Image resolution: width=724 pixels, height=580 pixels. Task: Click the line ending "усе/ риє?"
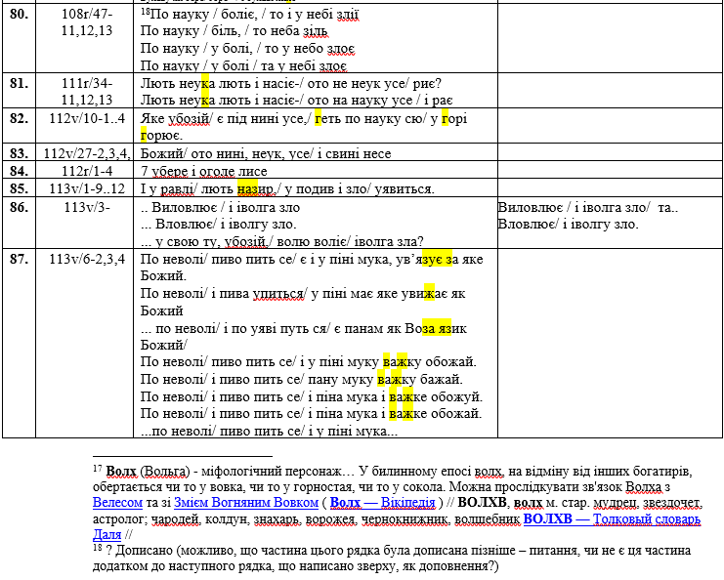coord(291,84)
